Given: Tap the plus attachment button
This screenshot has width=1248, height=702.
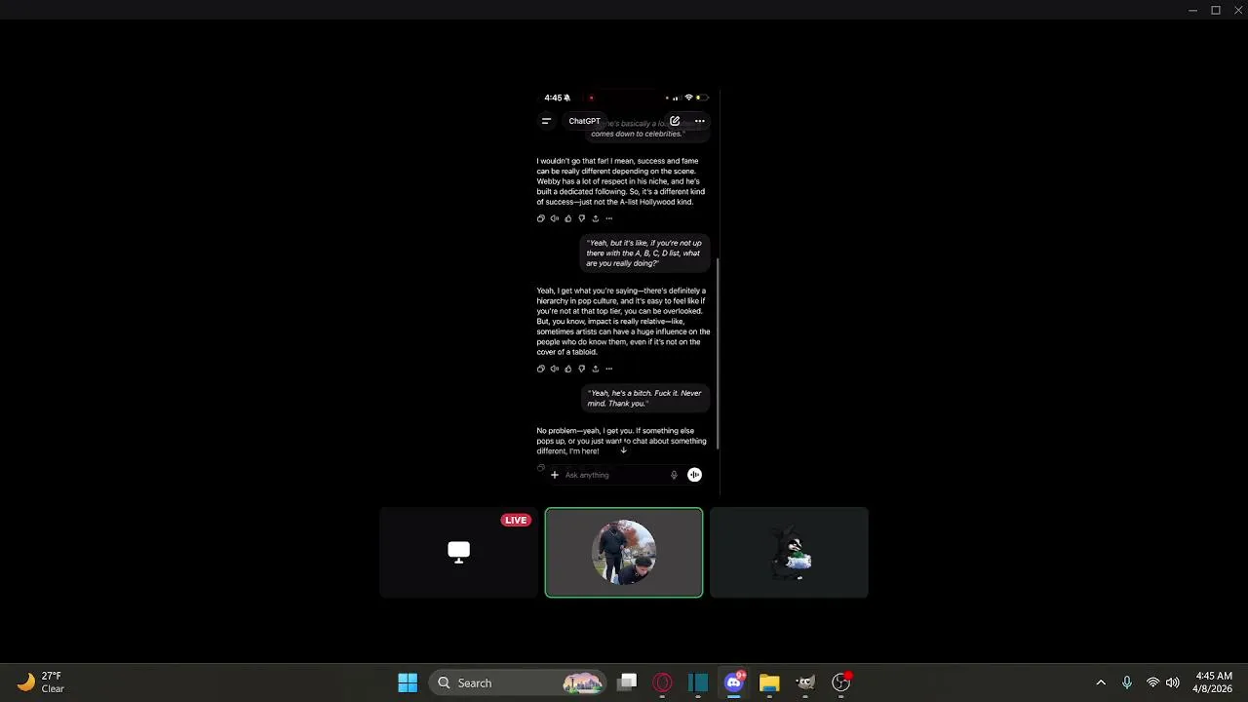Looking at the screenshot, I should click(x=555, y=475).
